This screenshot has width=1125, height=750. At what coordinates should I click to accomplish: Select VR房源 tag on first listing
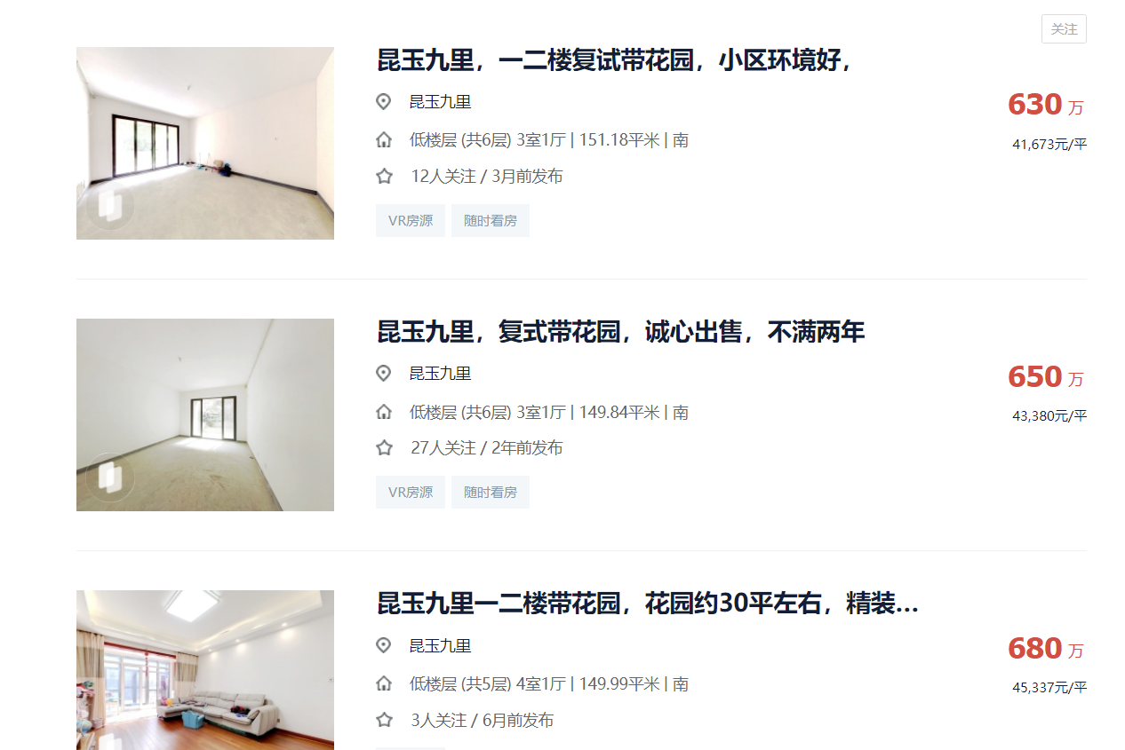411,220
